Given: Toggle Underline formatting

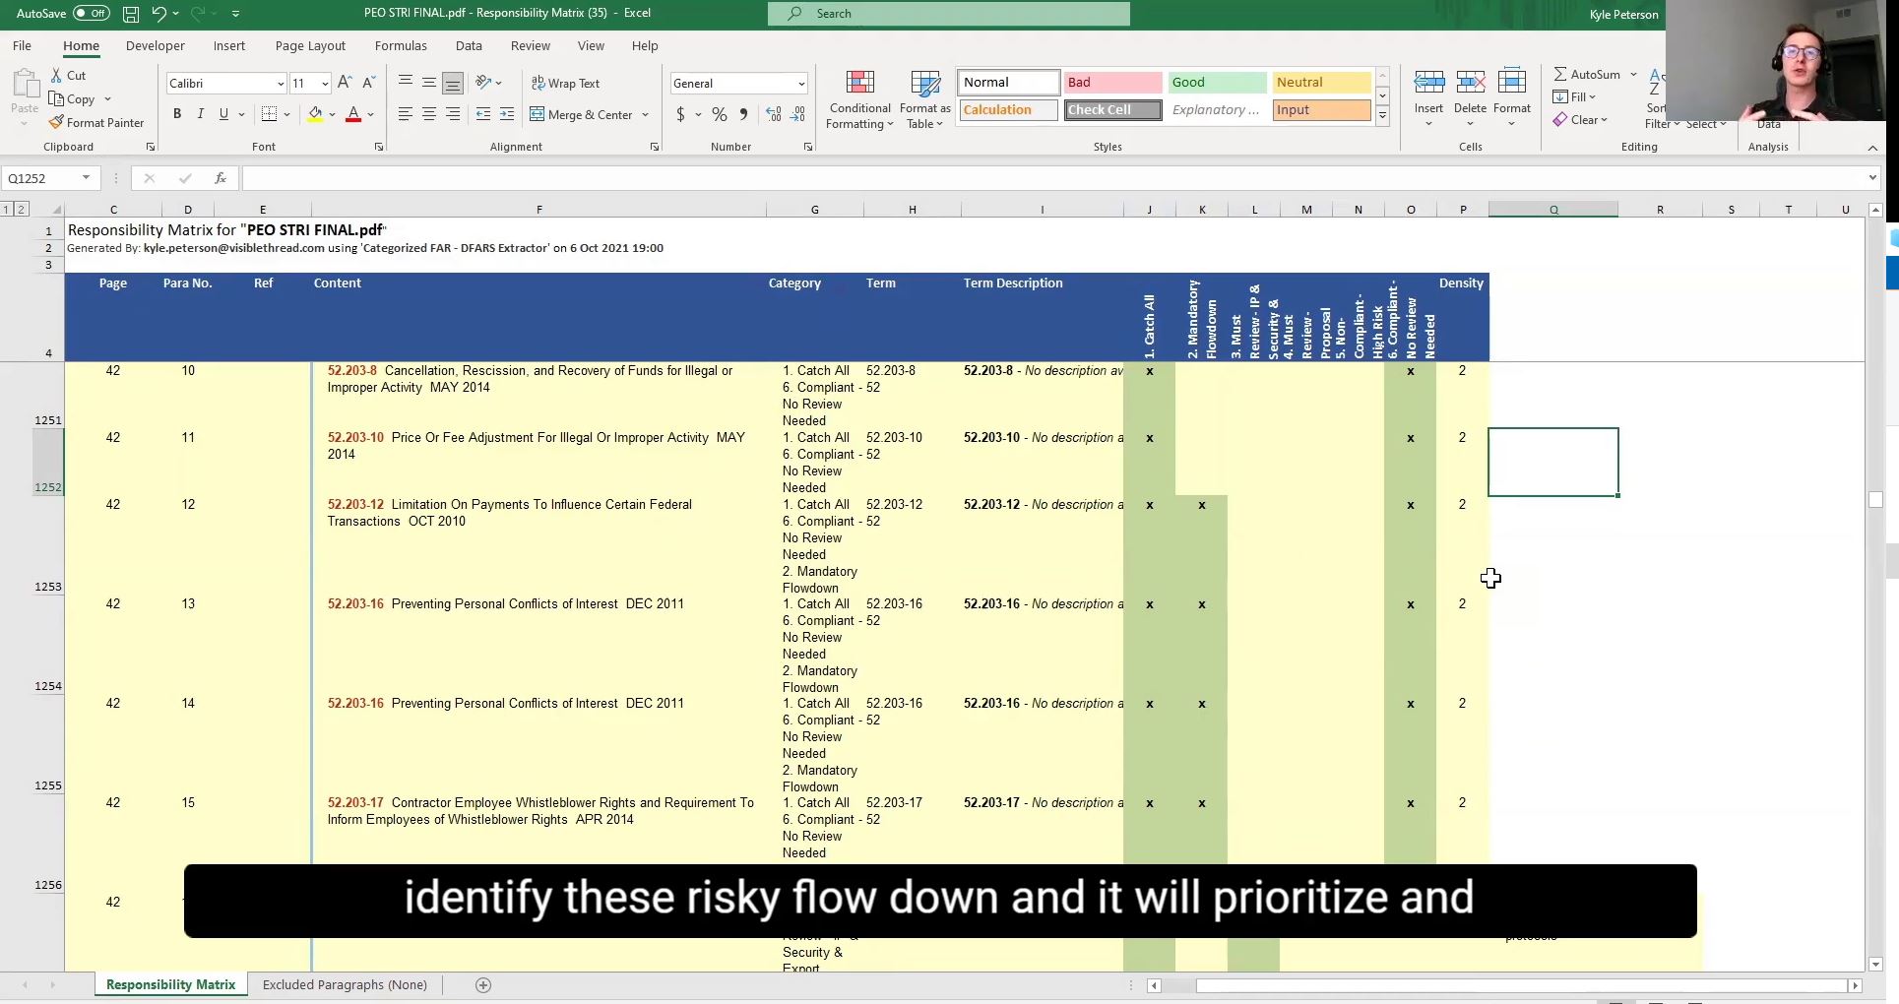Looking at the screenshot, I should pyautogui.click(x=223, y=114).
